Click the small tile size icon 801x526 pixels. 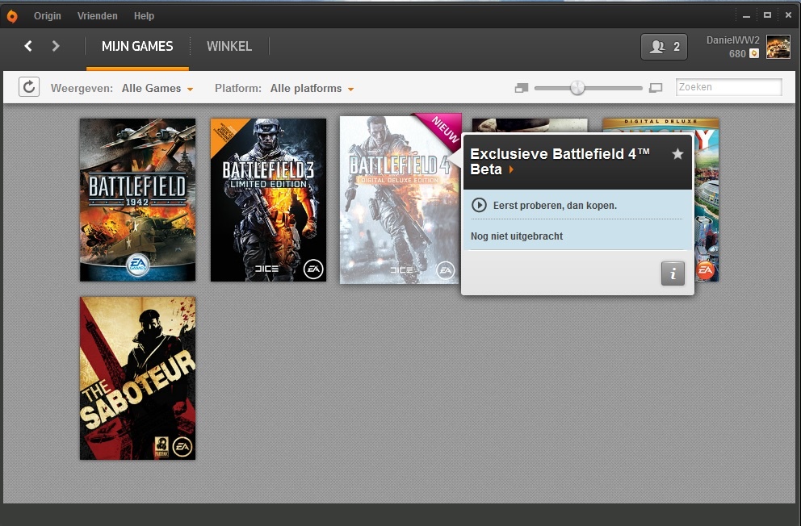pyautogui.click(x=521, y=88)
